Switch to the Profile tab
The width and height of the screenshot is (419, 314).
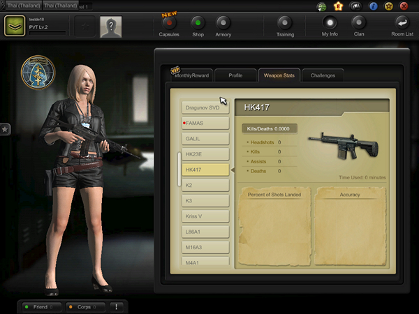click(235, 75)
